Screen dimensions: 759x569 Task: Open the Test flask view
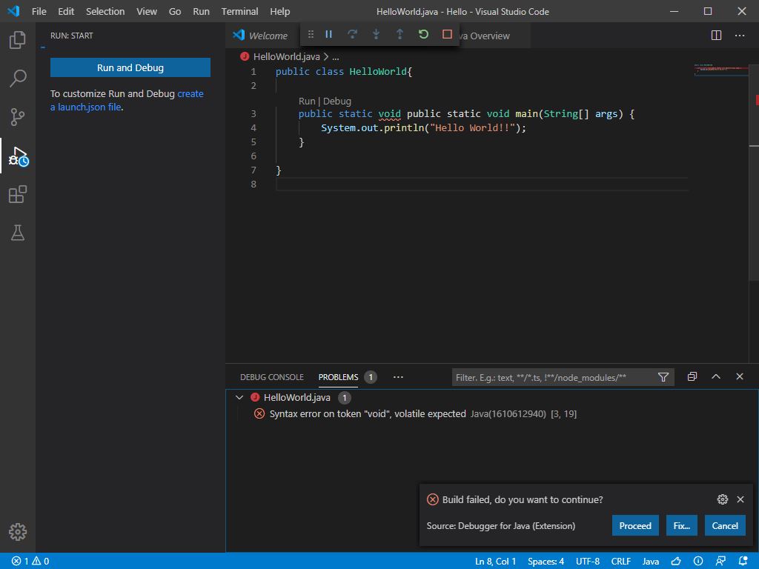point(18,233)
